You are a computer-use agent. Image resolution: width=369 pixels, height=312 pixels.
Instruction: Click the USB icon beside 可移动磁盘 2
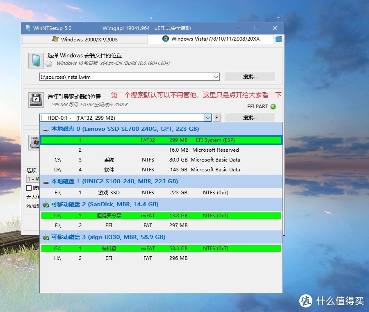pyautogui.click(x=46, y=204)
